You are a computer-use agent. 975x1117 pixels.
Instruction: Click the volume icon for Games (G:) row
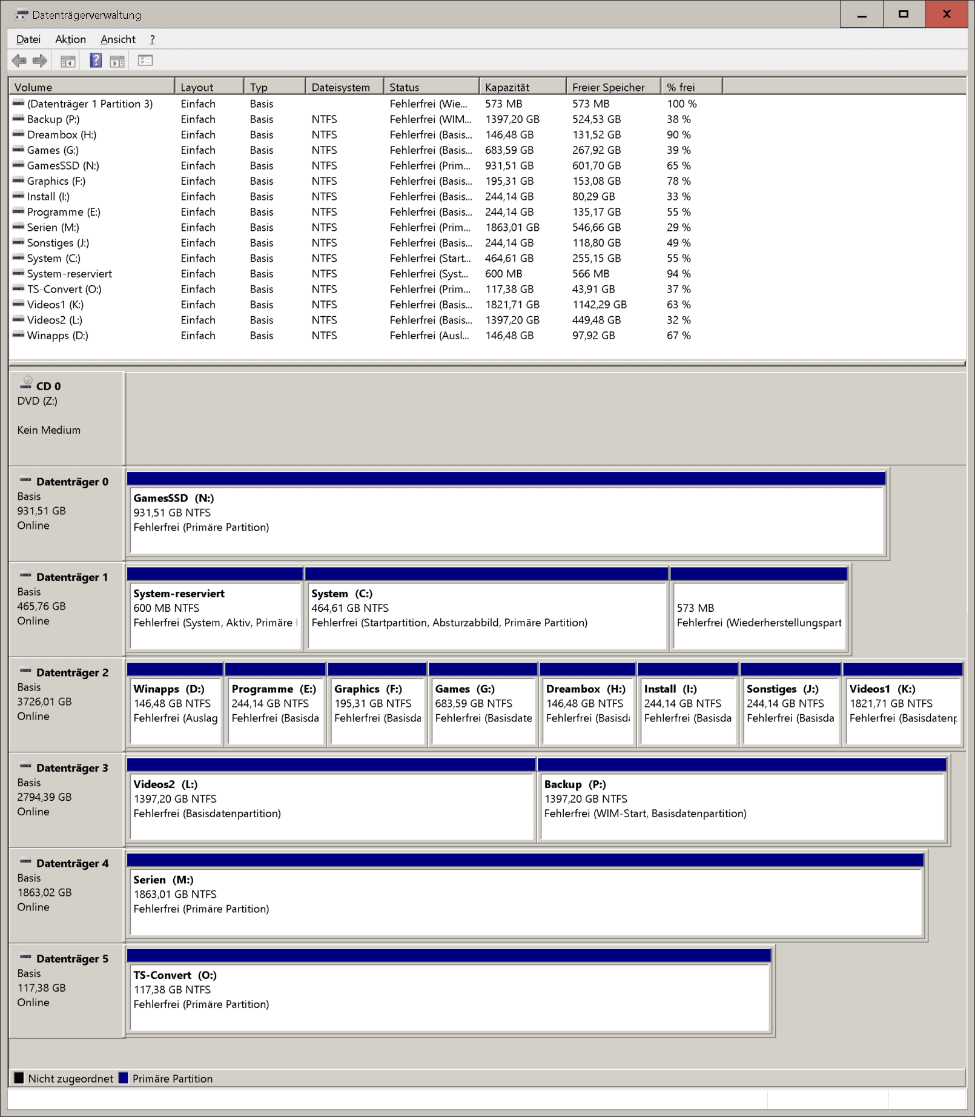tap(19, 150)
